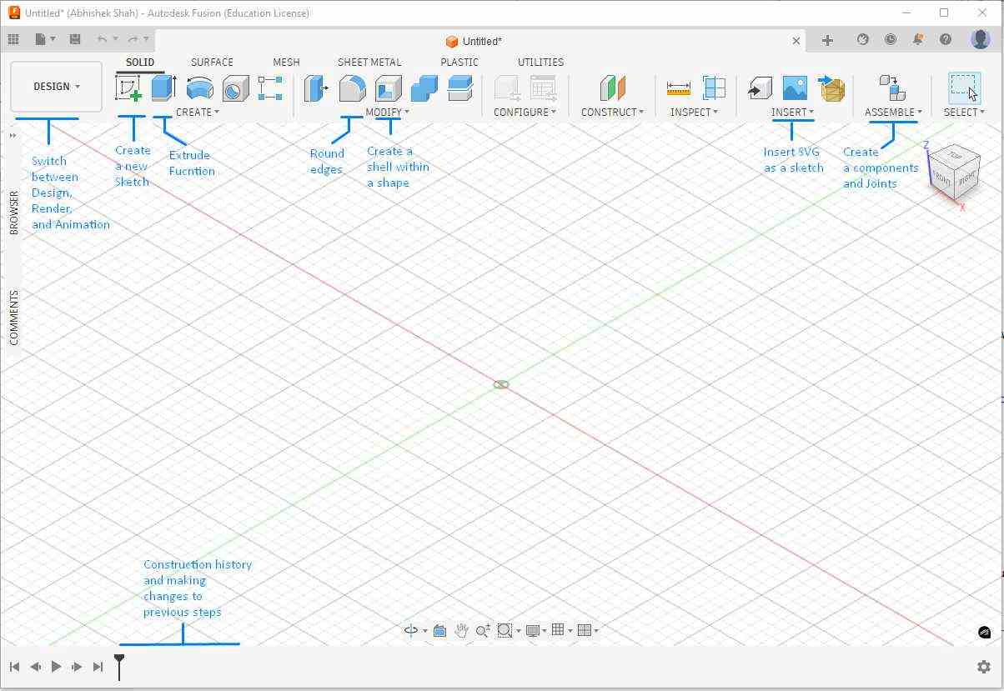
Task: Expand the MODIFY panel dropdown
Action: [x=388, y=112]
